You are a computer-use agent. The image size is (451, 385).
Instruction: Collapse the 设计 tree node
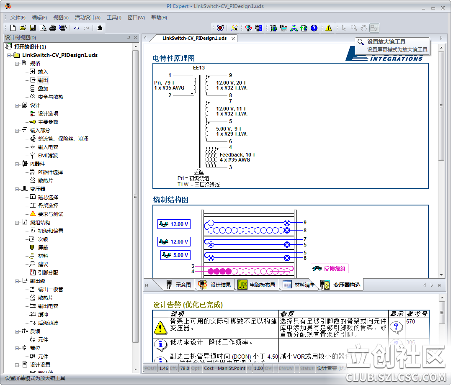(17, 105)
